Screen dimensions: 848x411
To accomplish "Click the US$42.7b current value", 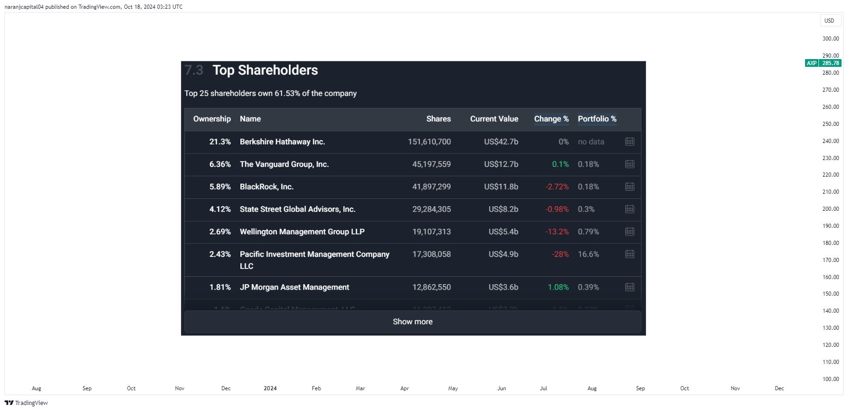I will pyautogui.click(x=501, y=142).
